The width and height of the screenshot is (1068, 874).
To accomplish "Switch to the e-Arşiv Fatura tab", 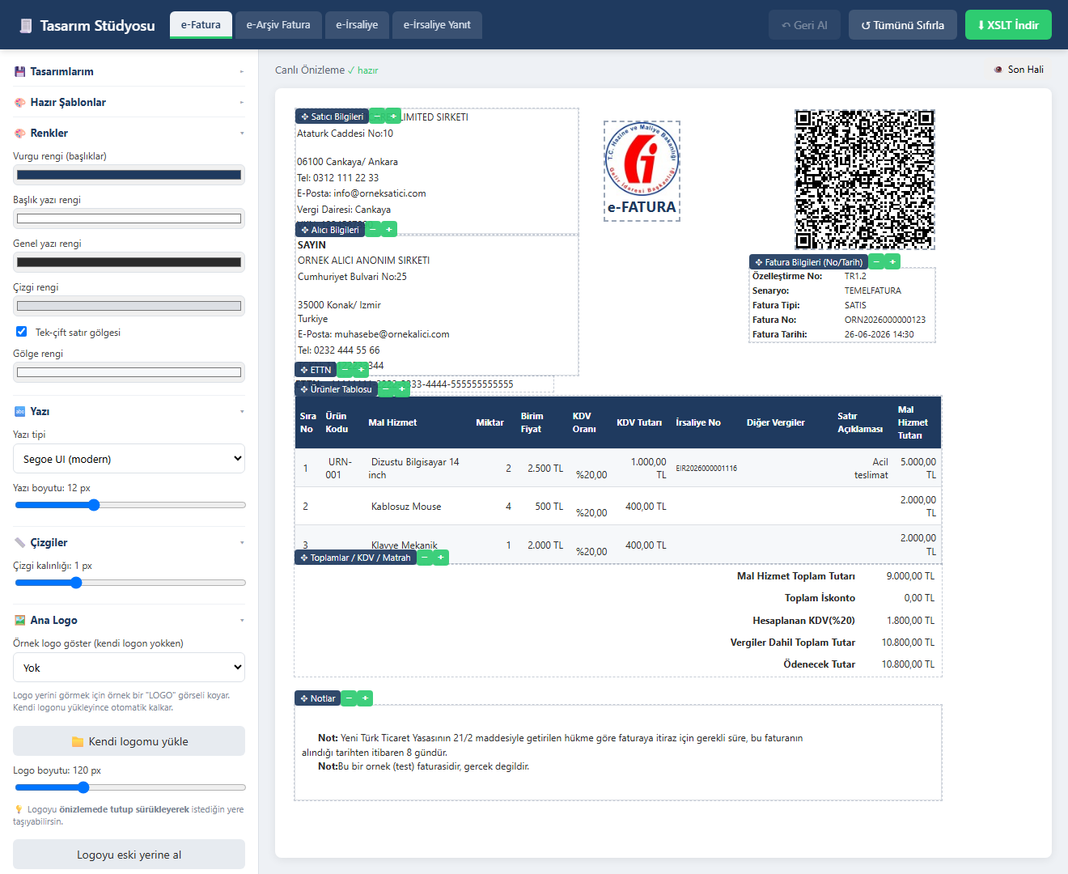I will pos(278,25).
